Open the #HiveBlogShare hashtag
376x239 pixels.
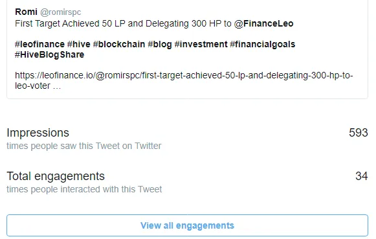click(x=50, y=54)
